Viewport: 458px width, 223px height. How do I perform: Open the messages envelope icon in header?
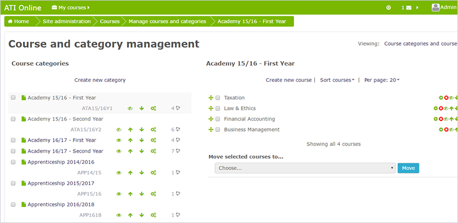click(x=409, y=8)
